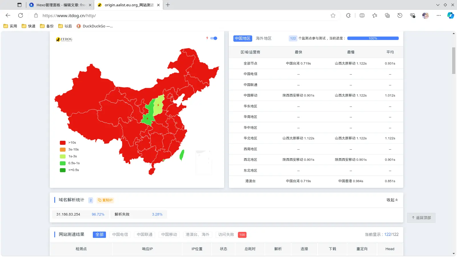457x257 pixels.
Task: Click the orange 3s-10s legend swatch
Action: pyautogui.click(x=63, y=149)
